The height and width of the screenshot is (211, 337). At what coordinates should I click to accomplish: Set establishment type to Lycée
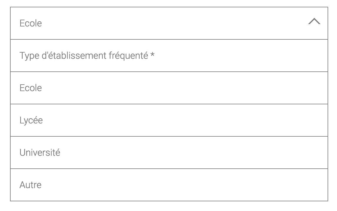169,120
